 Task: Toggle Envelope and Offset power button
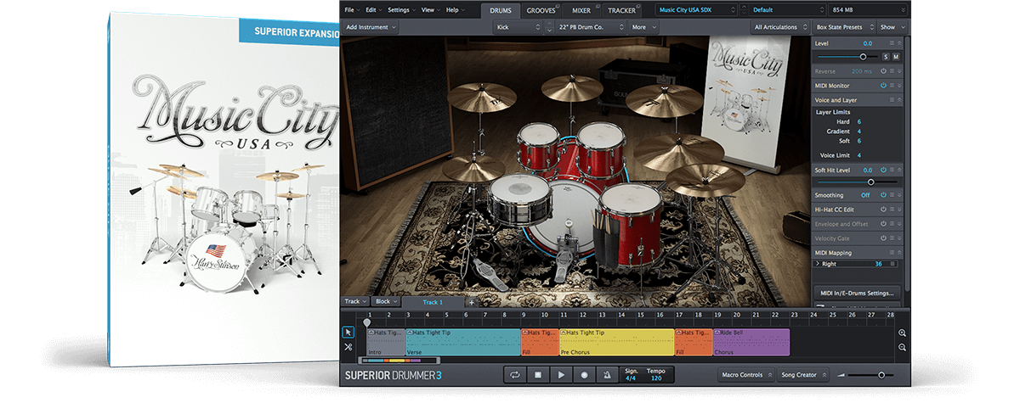tap(883, 224)
